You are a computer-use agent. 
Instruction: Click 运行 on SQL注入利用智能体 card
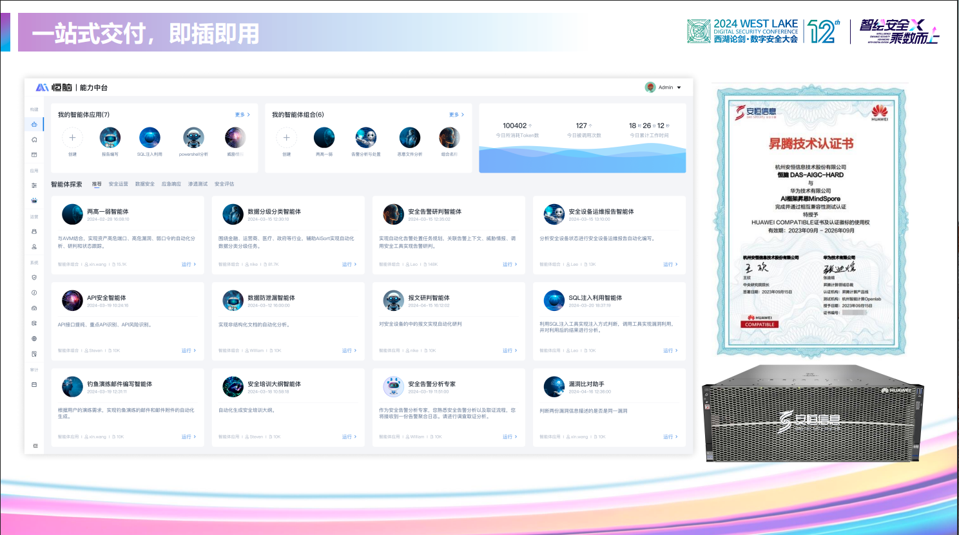(668, 350)
